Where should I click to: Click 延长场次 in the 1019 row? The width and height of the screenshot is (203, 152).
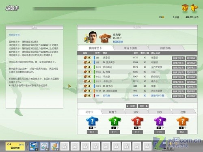coord(191,96)
